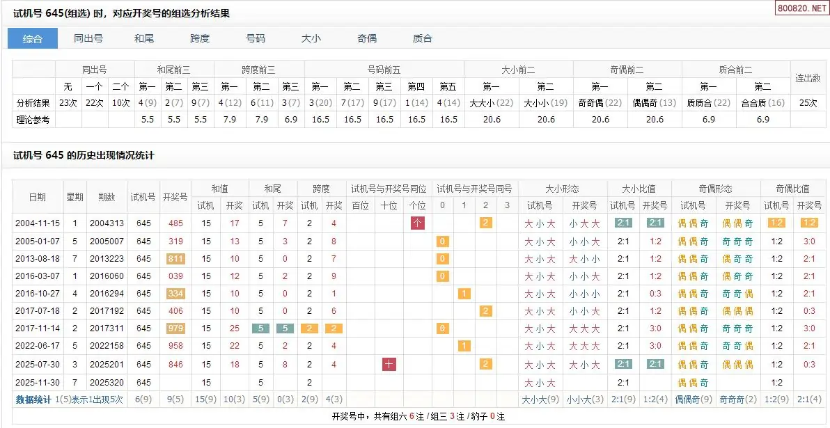Click orange 2 badge in 2017-07-18 row
The width and height of the screenshot is (830, 428).
tap(486, 311)
